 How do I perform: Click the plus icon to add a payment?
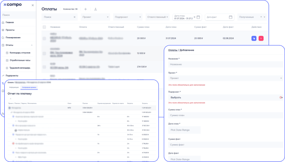pyautogui.click(x=85, y=9)
